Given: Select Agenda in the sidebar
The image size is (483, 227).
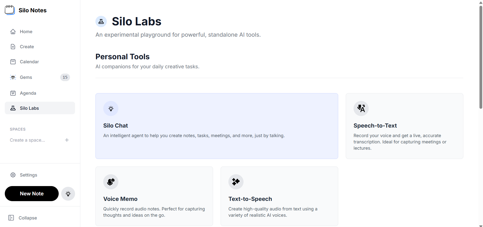Looking at the screenshot, I should point(40,93).
